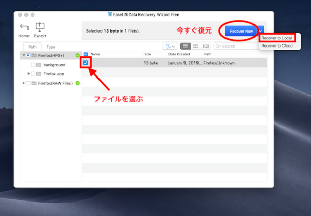Toggle the select-all checkbox beside Name
The height and width of the screenshot is (216, 311).
(86, 54)
